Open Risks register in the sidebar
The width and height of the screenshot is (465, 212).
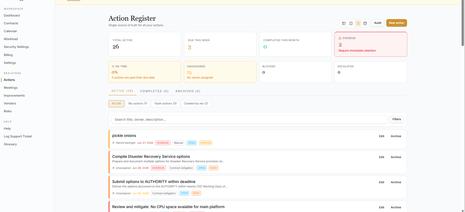[8, 111]
